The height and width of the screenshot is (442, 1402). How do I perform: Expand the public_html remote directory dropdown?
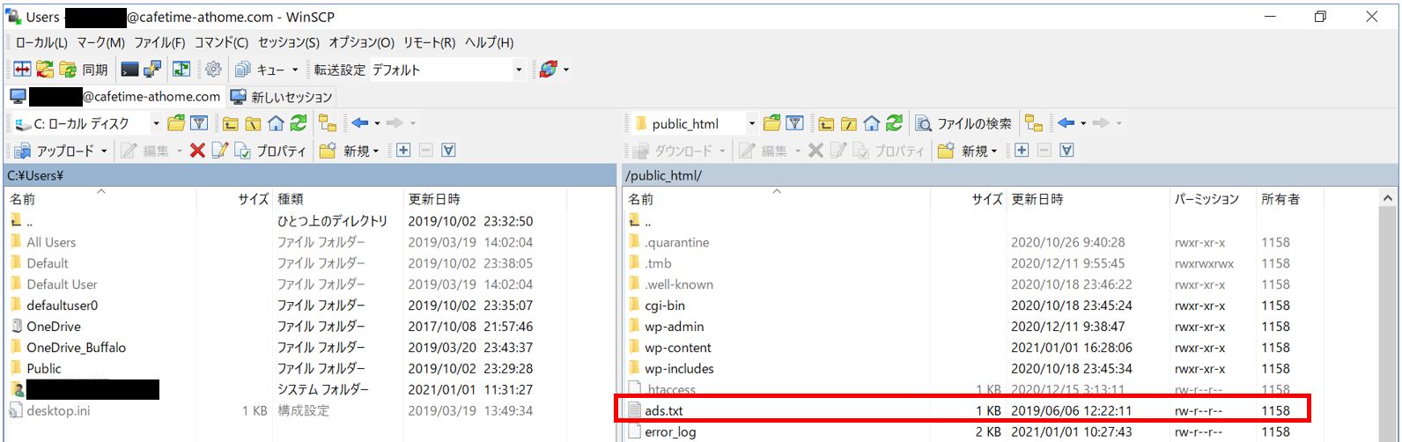tap(751, 123)
